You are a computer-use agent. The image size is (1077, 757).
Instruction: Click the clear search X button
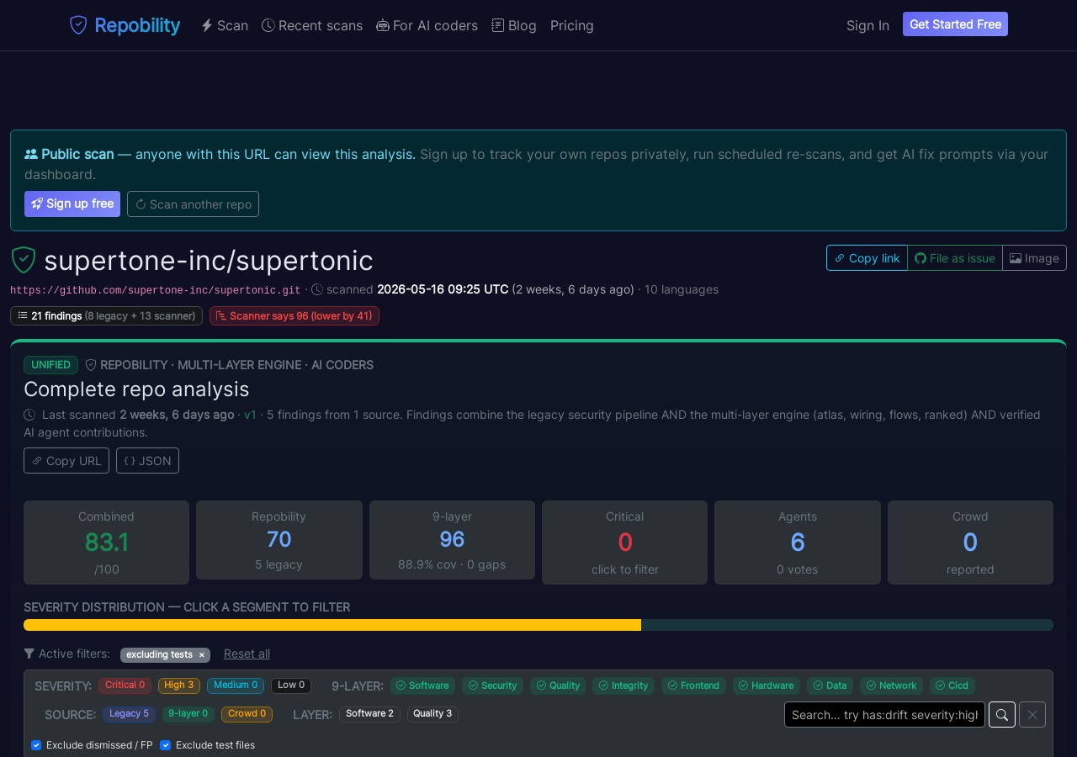1032,715
